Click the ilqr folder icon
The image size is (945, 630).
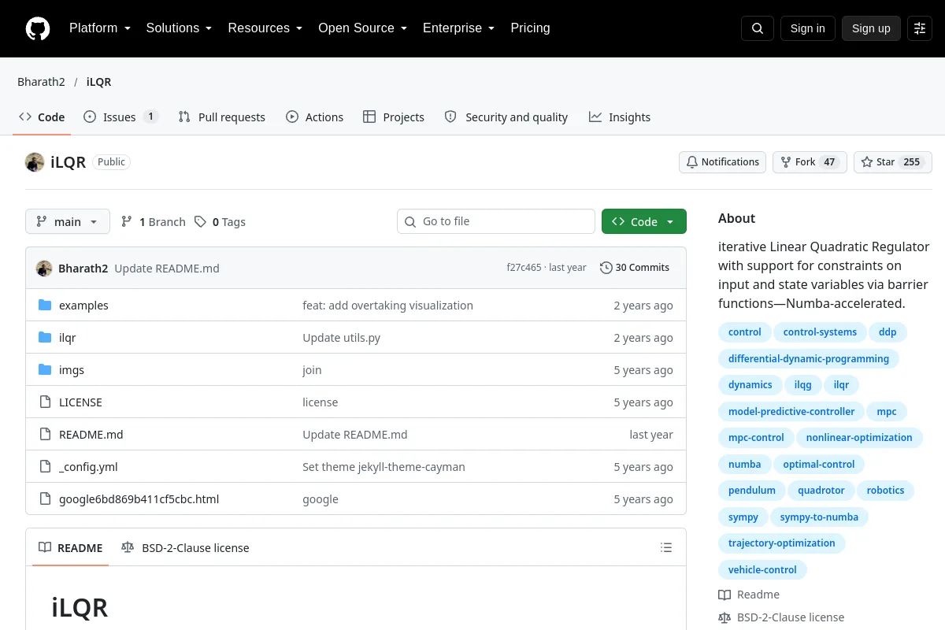tap(45, 338)
